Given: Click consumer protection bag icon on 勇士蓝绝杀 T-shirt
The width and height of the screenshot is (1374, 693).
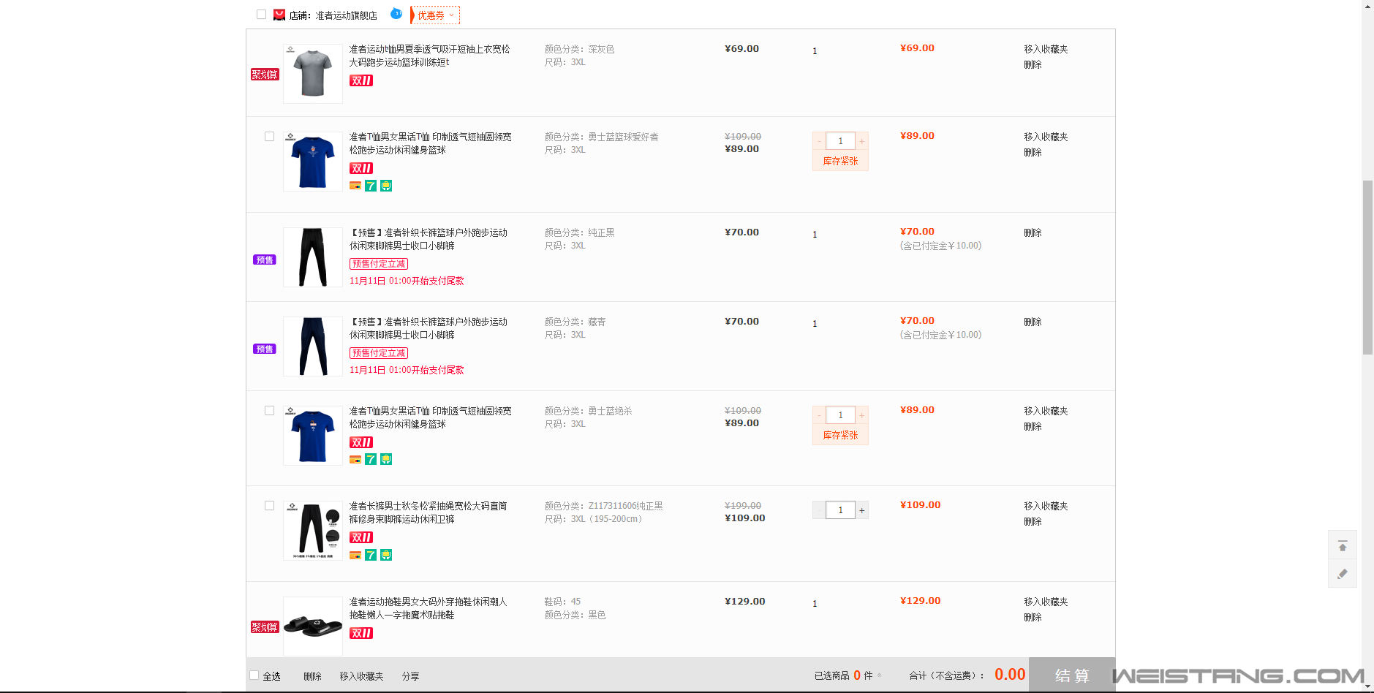Looking at the screenshot, I should click(386, 459).
